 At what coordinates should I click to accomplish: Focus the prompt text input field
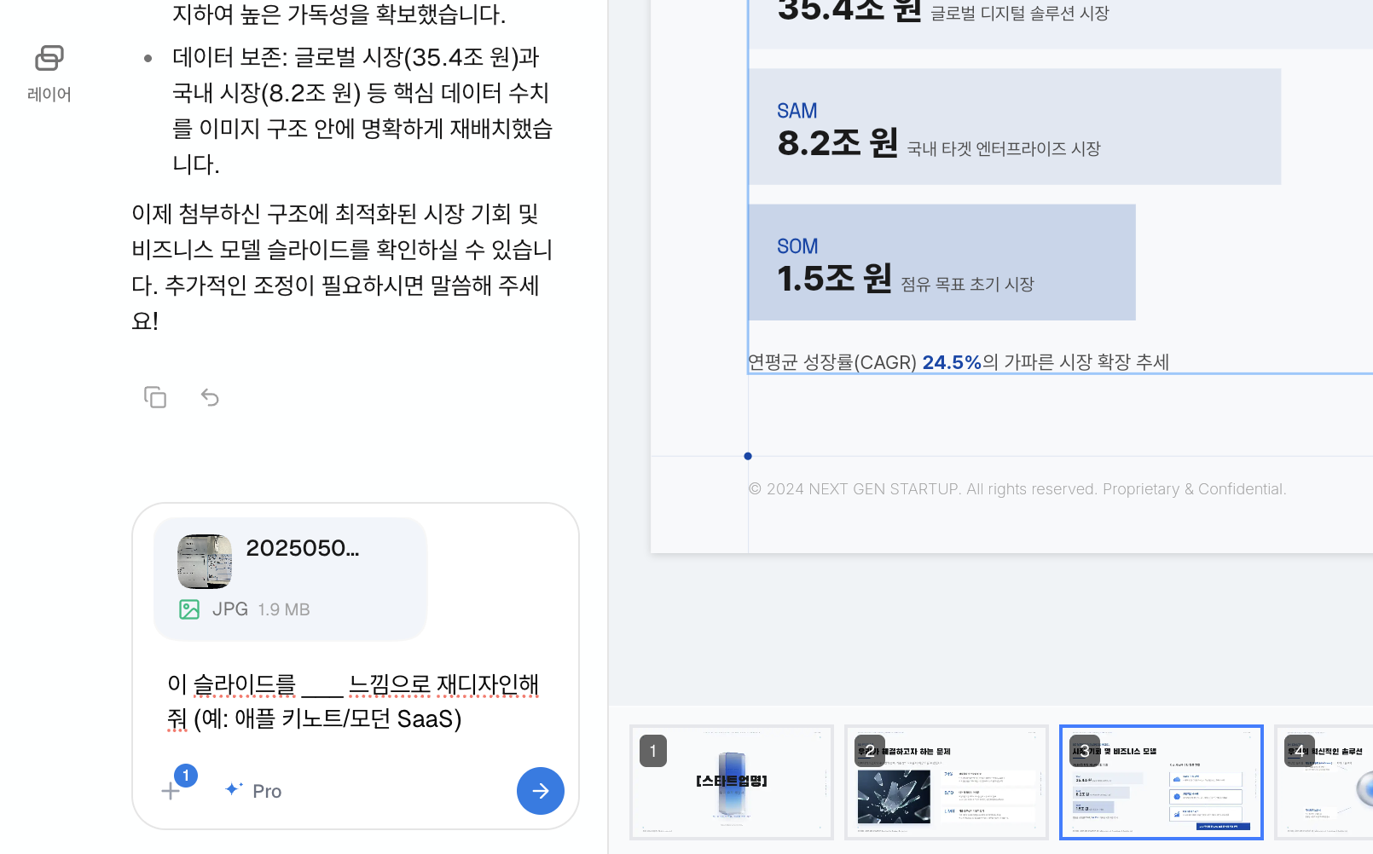point(354,701)
